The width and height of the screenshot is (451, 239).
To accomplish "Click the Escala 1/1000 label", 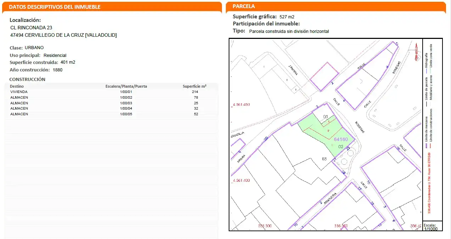I will [x=430, y=227].
